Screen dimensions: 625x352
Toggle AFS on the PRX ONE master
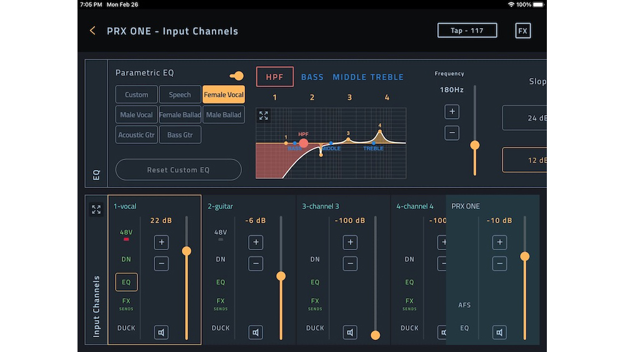[x=464, y=305]
